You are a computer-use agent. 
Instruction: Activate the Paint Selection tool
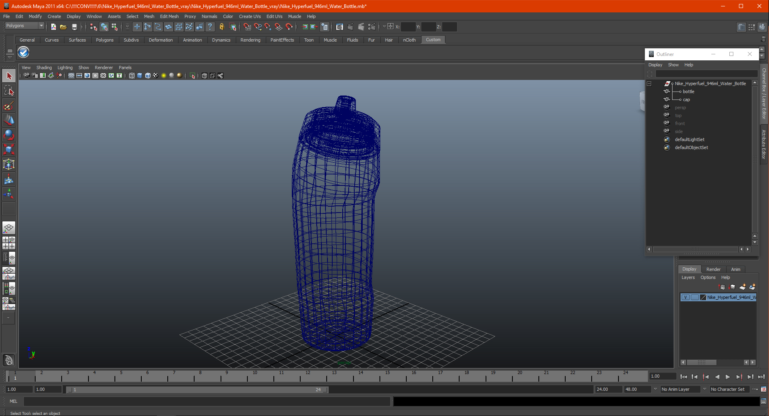pos(9,105)
